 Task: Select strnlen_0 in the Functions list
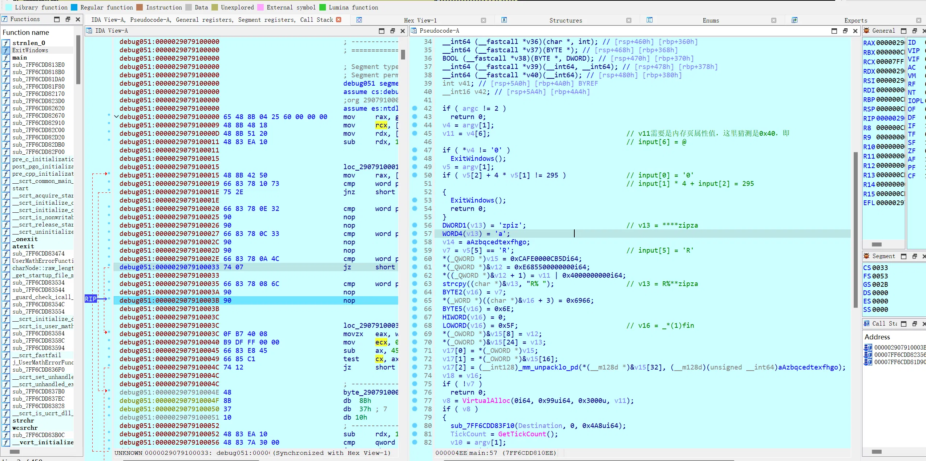pos(29,43)
